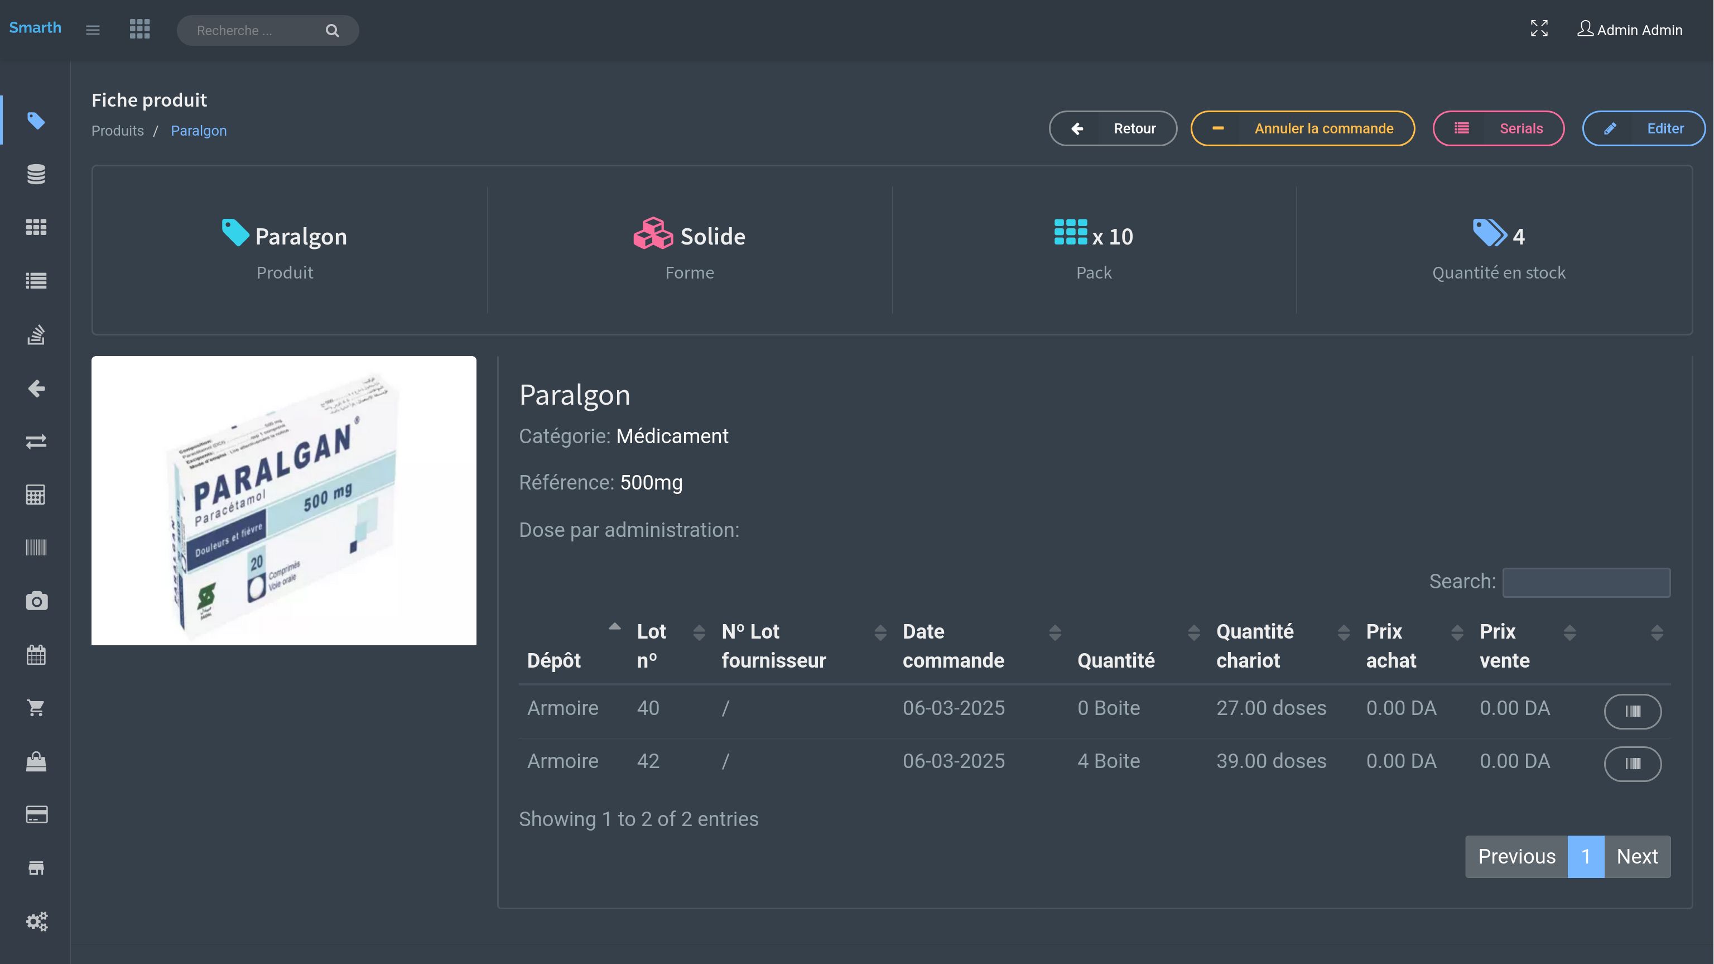Focus the table Search field
The image size is (1714, 964).
coord(1586,582)
